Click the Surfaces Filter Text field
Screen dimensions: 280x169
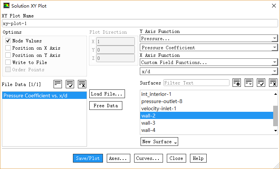pos(196,83)
